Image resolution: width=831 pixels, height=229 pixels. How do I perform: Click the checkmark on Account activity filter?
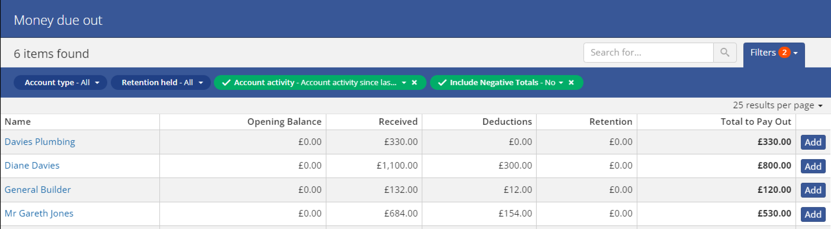click(226, 83)
